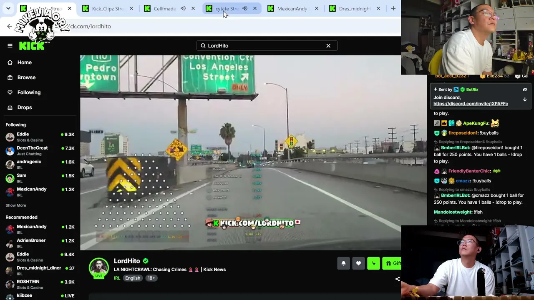
Task: Expand Following list with Show more
Action: tap(16, 205)
